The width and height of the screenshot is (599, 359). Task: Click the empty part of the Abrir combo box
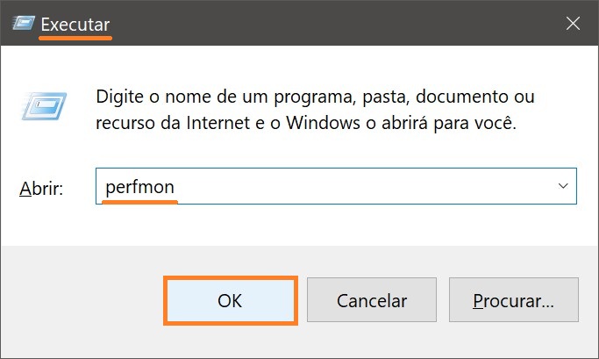tap(363, 186)
